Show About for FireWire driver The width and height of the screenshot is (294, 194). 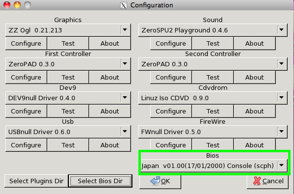click(x=255, y=145)
